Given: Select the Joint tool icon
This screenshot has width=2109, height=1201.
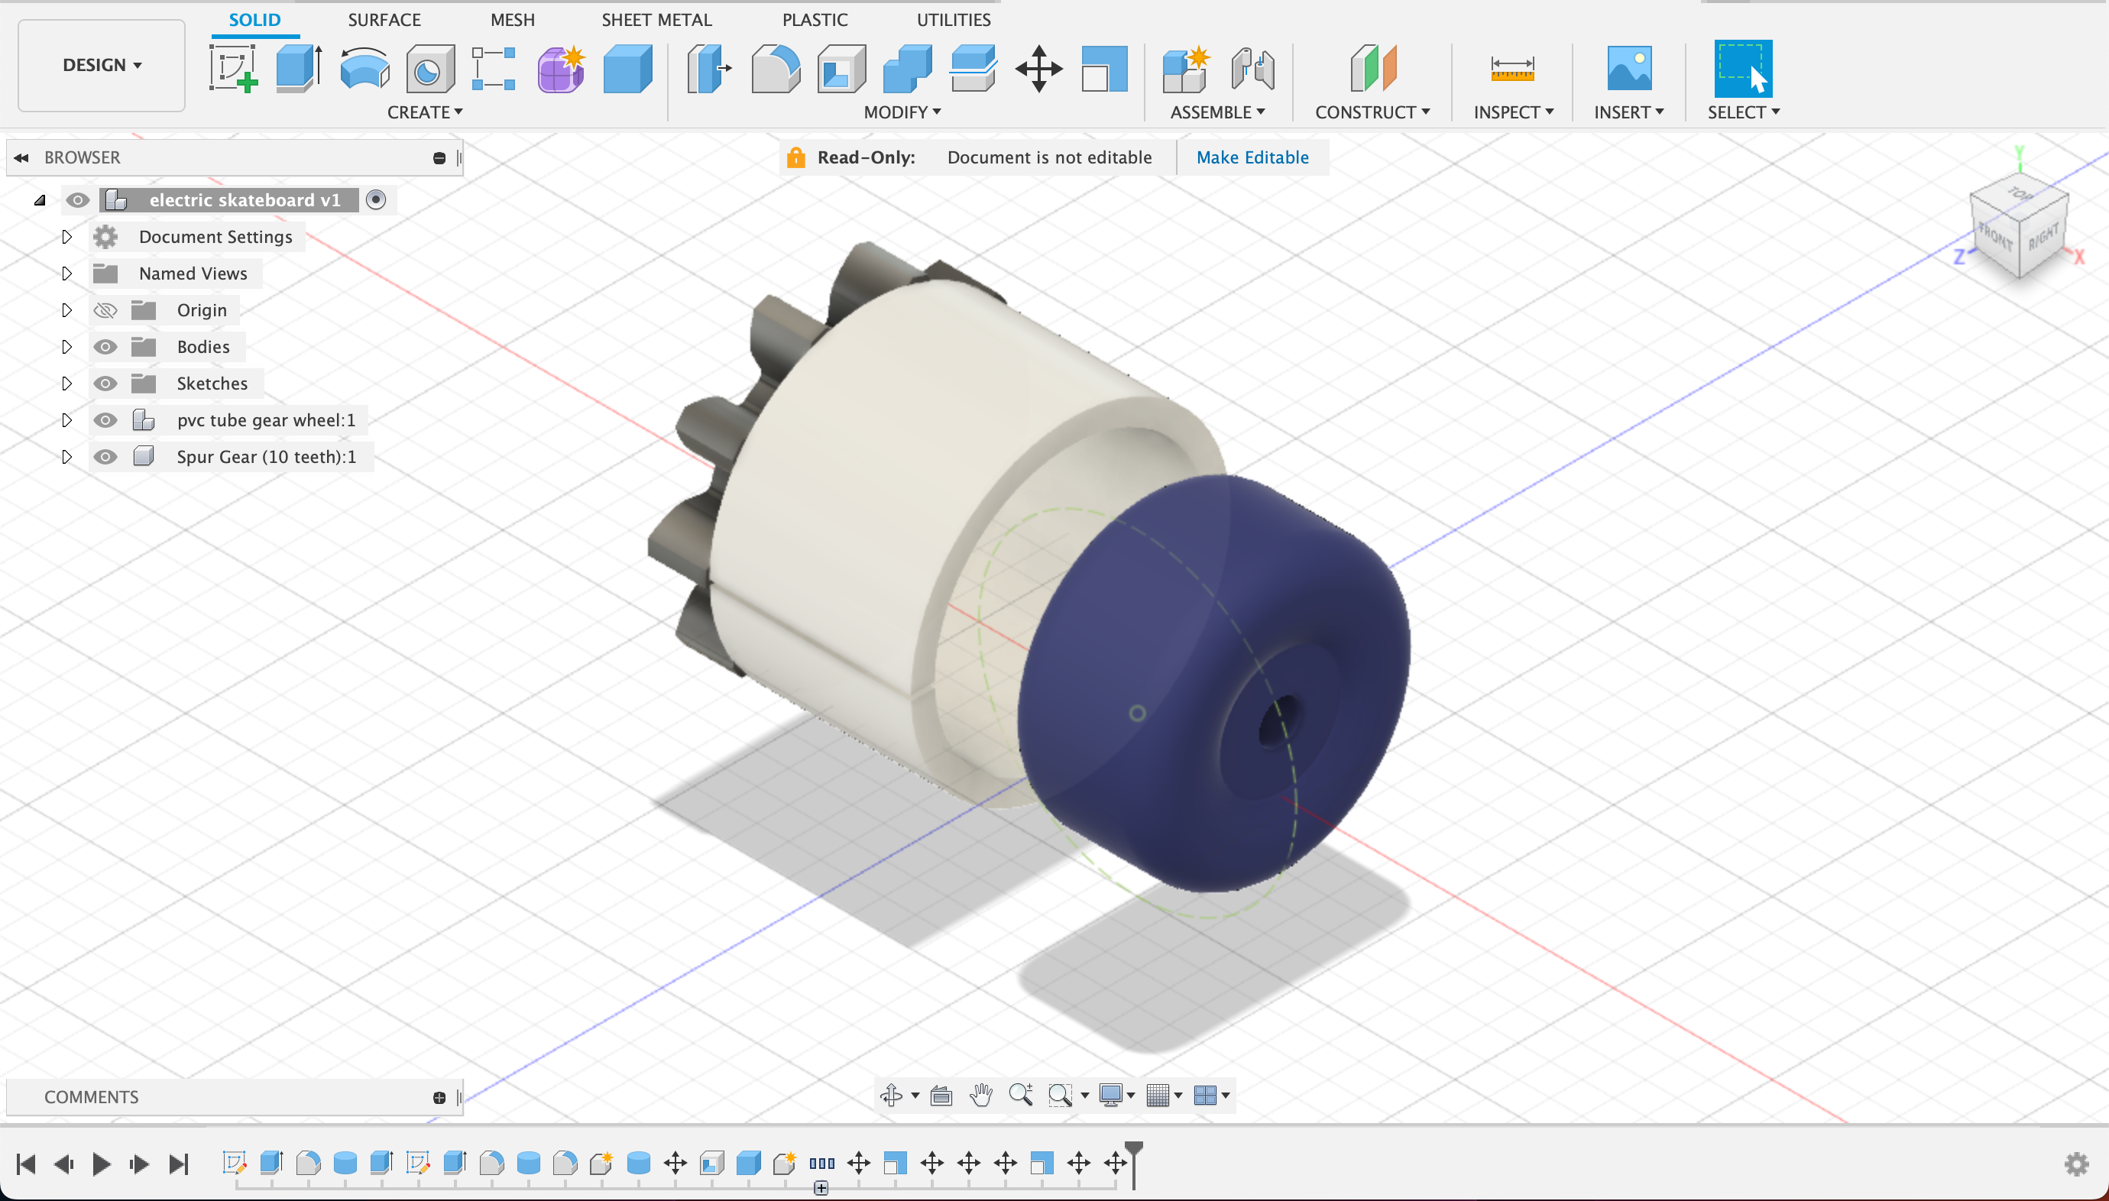Looking at the screenshot, I should tap(1252, 69).
